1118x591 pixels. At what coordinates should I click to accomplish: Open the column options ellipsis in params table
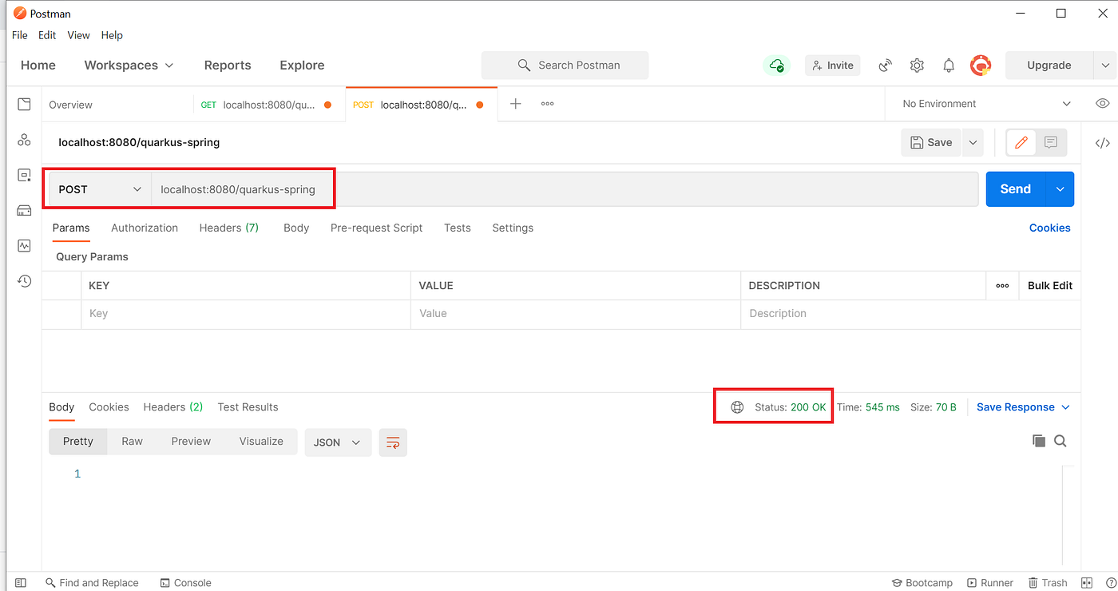coord(1002,286)
